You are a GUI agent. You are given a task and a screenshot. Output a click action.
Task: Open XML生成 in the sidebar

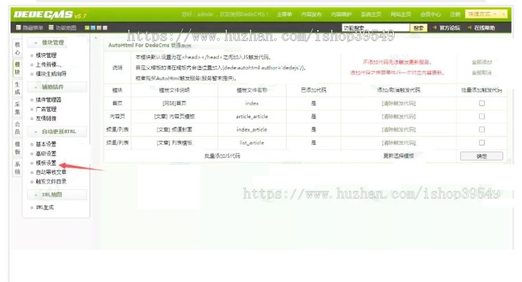(45, 207)
